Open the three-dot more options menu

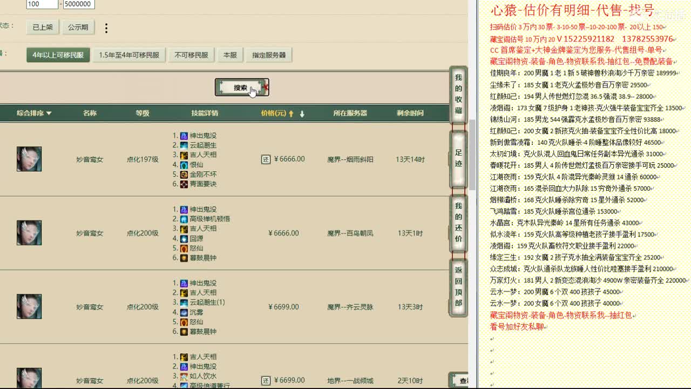click(106, 28)
